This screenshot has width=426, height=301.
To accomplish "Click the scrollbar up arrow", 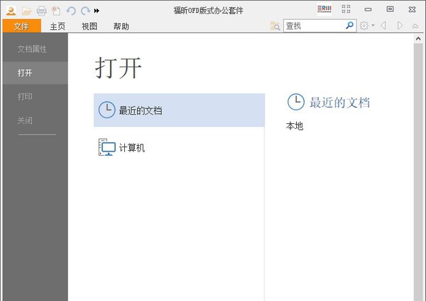I will 418,39.
